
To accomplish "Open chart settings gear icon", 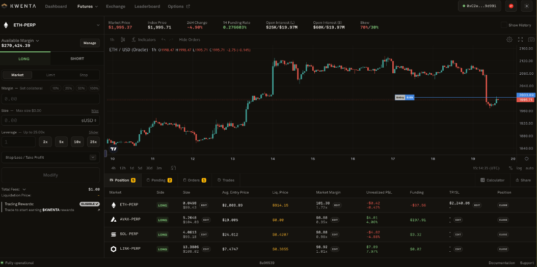I will click(509, 39).
